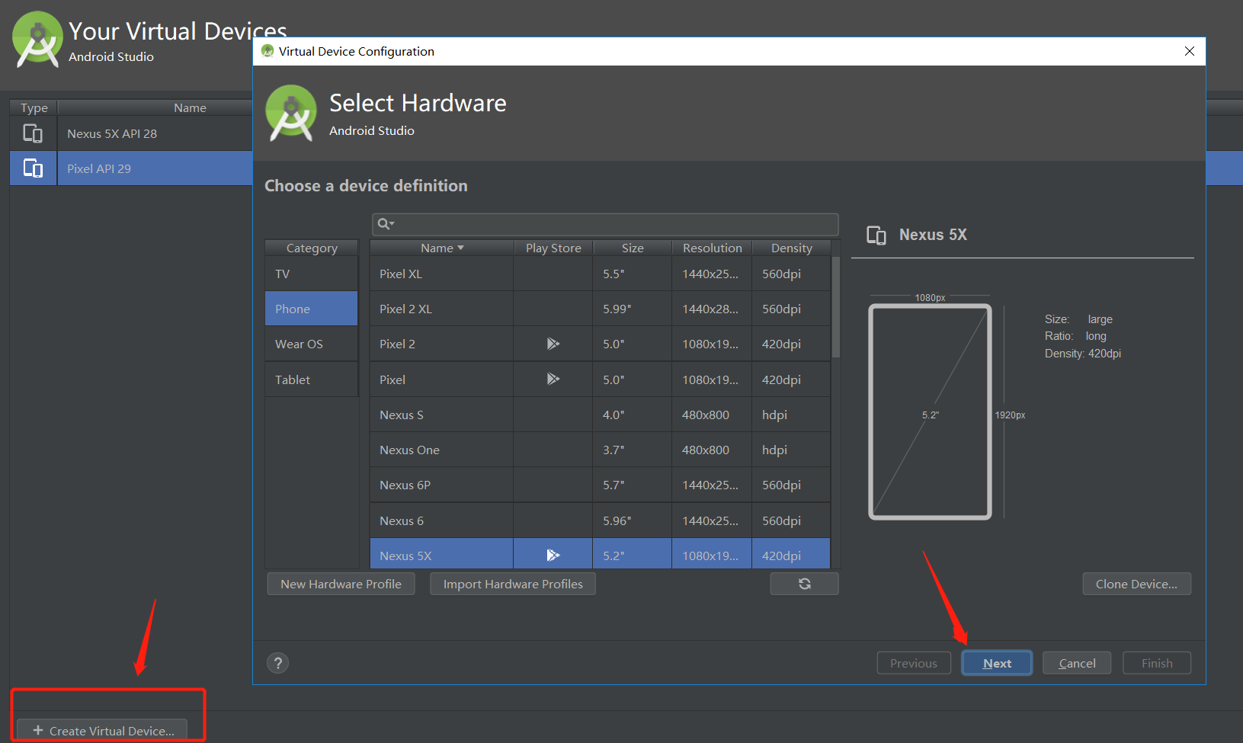Click the Category column header

tap(312, 248)
